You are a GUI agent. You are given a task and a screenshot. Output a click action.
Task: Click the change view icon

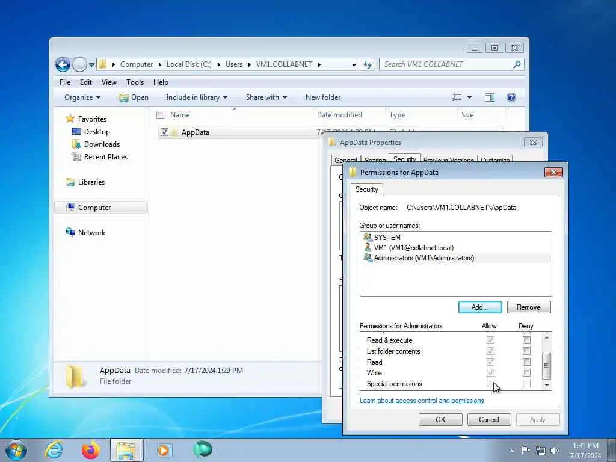(x=456, y=97)
